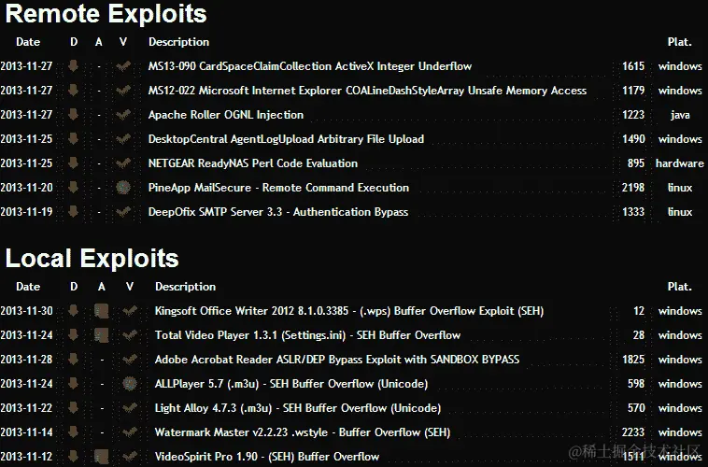Click unverified clock icon for PineApp MailSecure
The image size is (708, 467).
coord(123,188)
